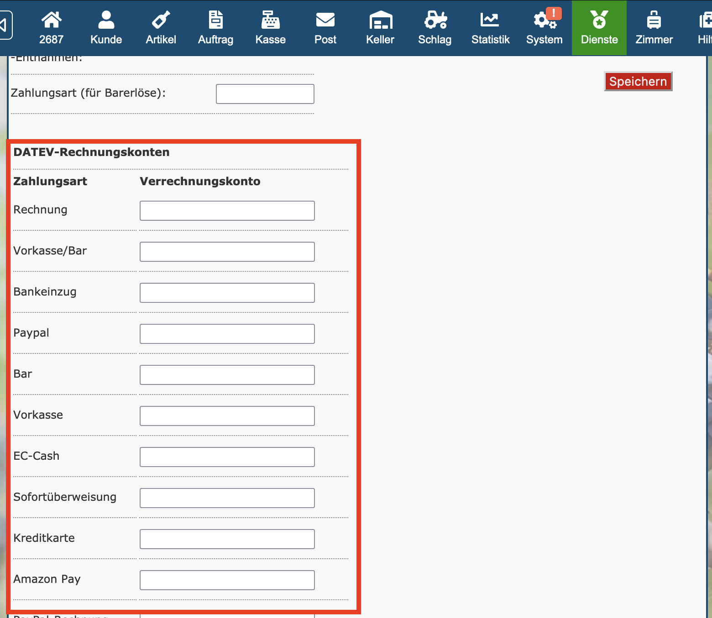Open the Post envelope icon
Screen dimensions: 712x618
coord(325,28)
